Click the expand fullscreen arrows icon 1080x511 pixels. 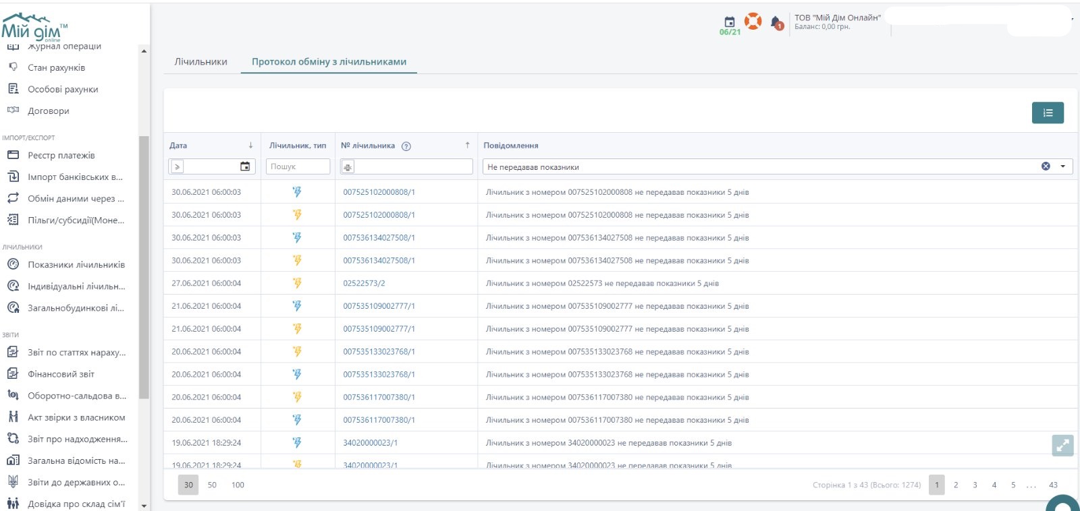pyautogui.click(x=1062, y=446)
